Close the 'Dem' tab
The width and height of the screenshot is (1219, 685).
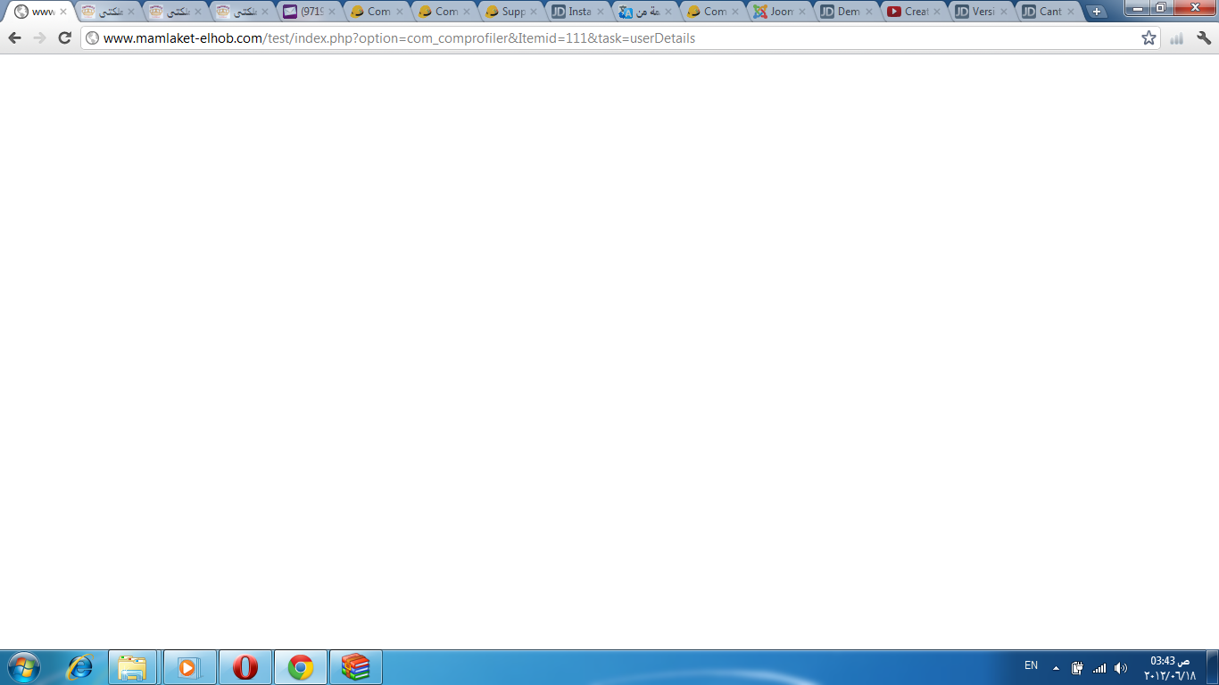868,12
